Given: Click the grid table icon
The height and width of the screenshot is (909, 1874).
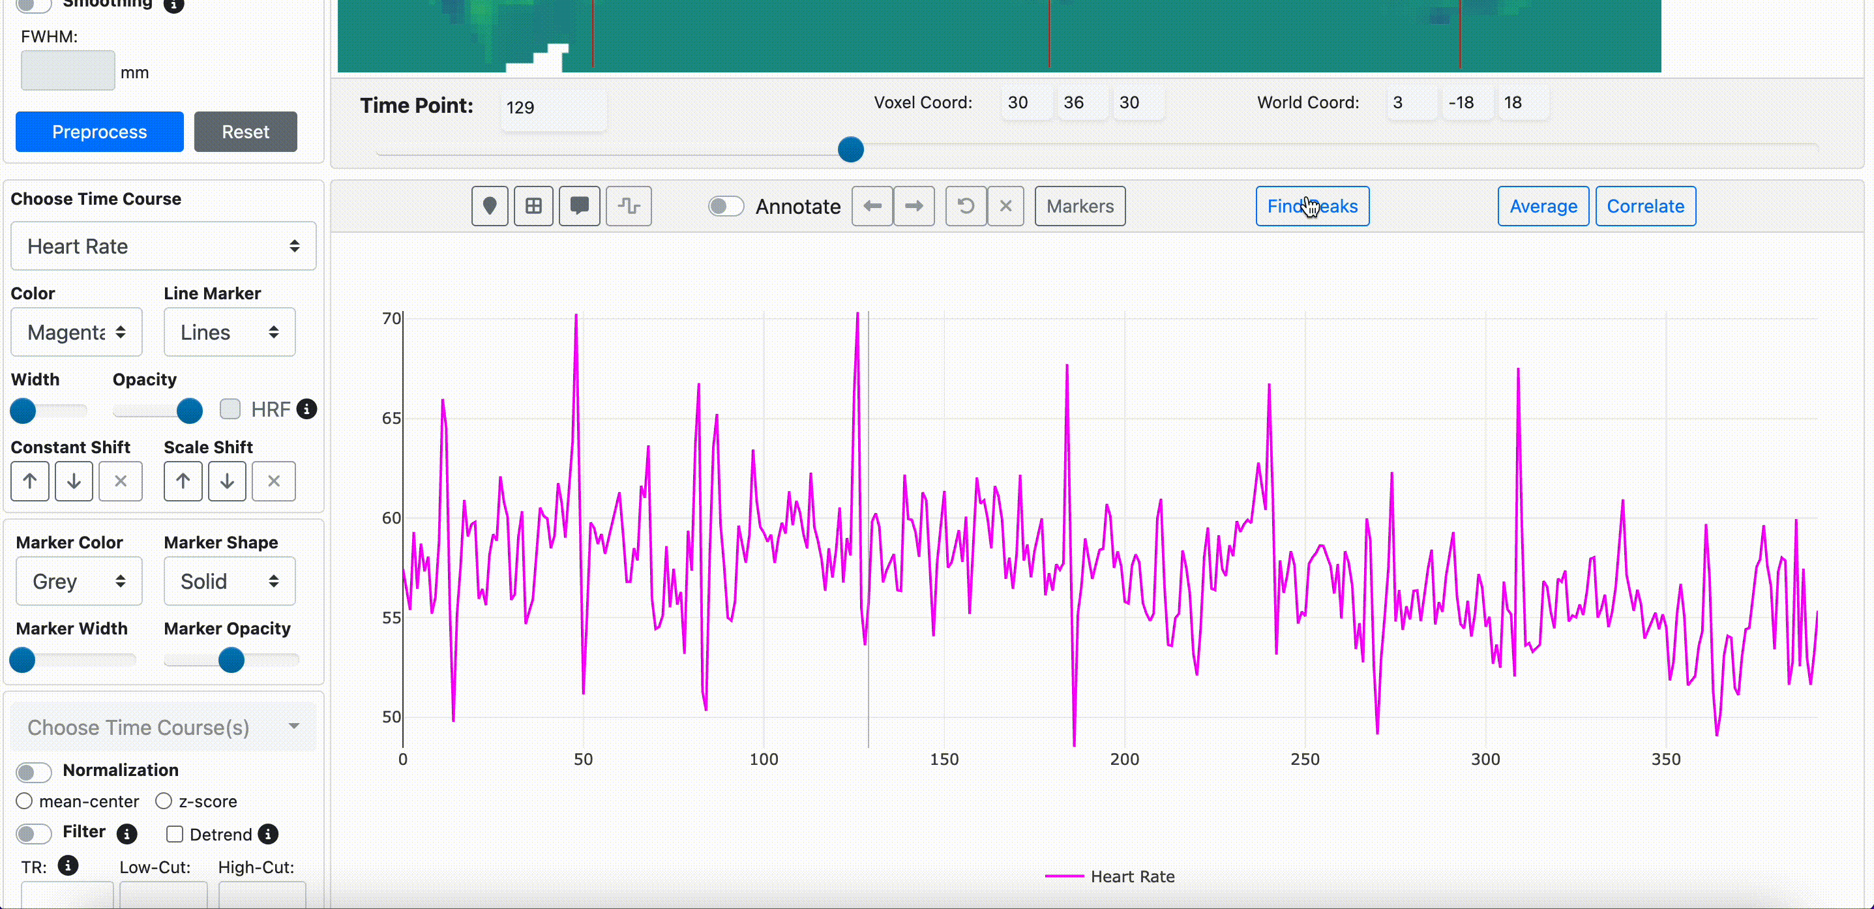Looking at the screenshot, I should (x=533, y=206).
